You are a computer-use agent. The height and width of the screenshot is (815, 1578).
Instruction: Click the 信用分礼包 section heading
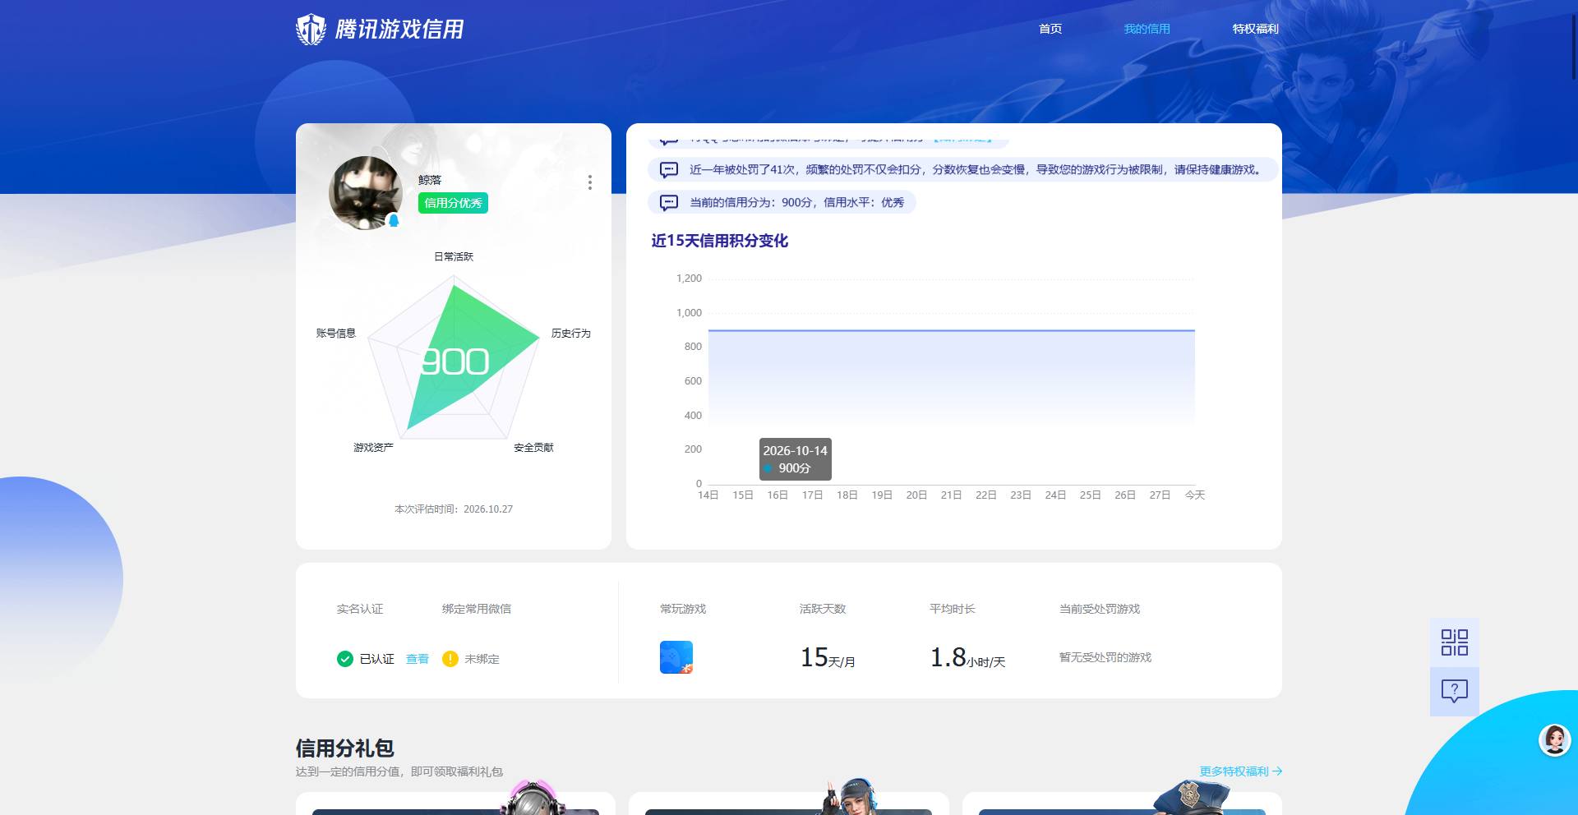(345, 748)
